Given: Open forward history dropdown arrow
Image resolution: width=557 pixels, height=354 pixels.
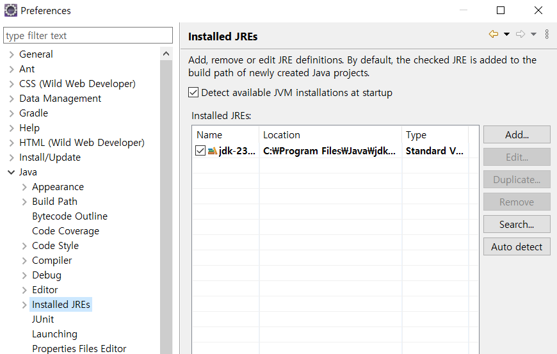Looking at the screenshot, I should point(533,34).
